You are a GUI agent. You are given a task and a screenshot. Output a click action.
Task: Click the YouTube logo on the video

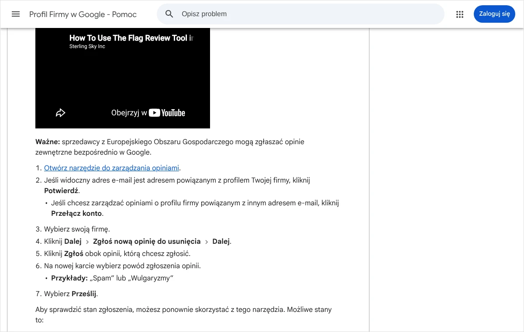point(167,113)
